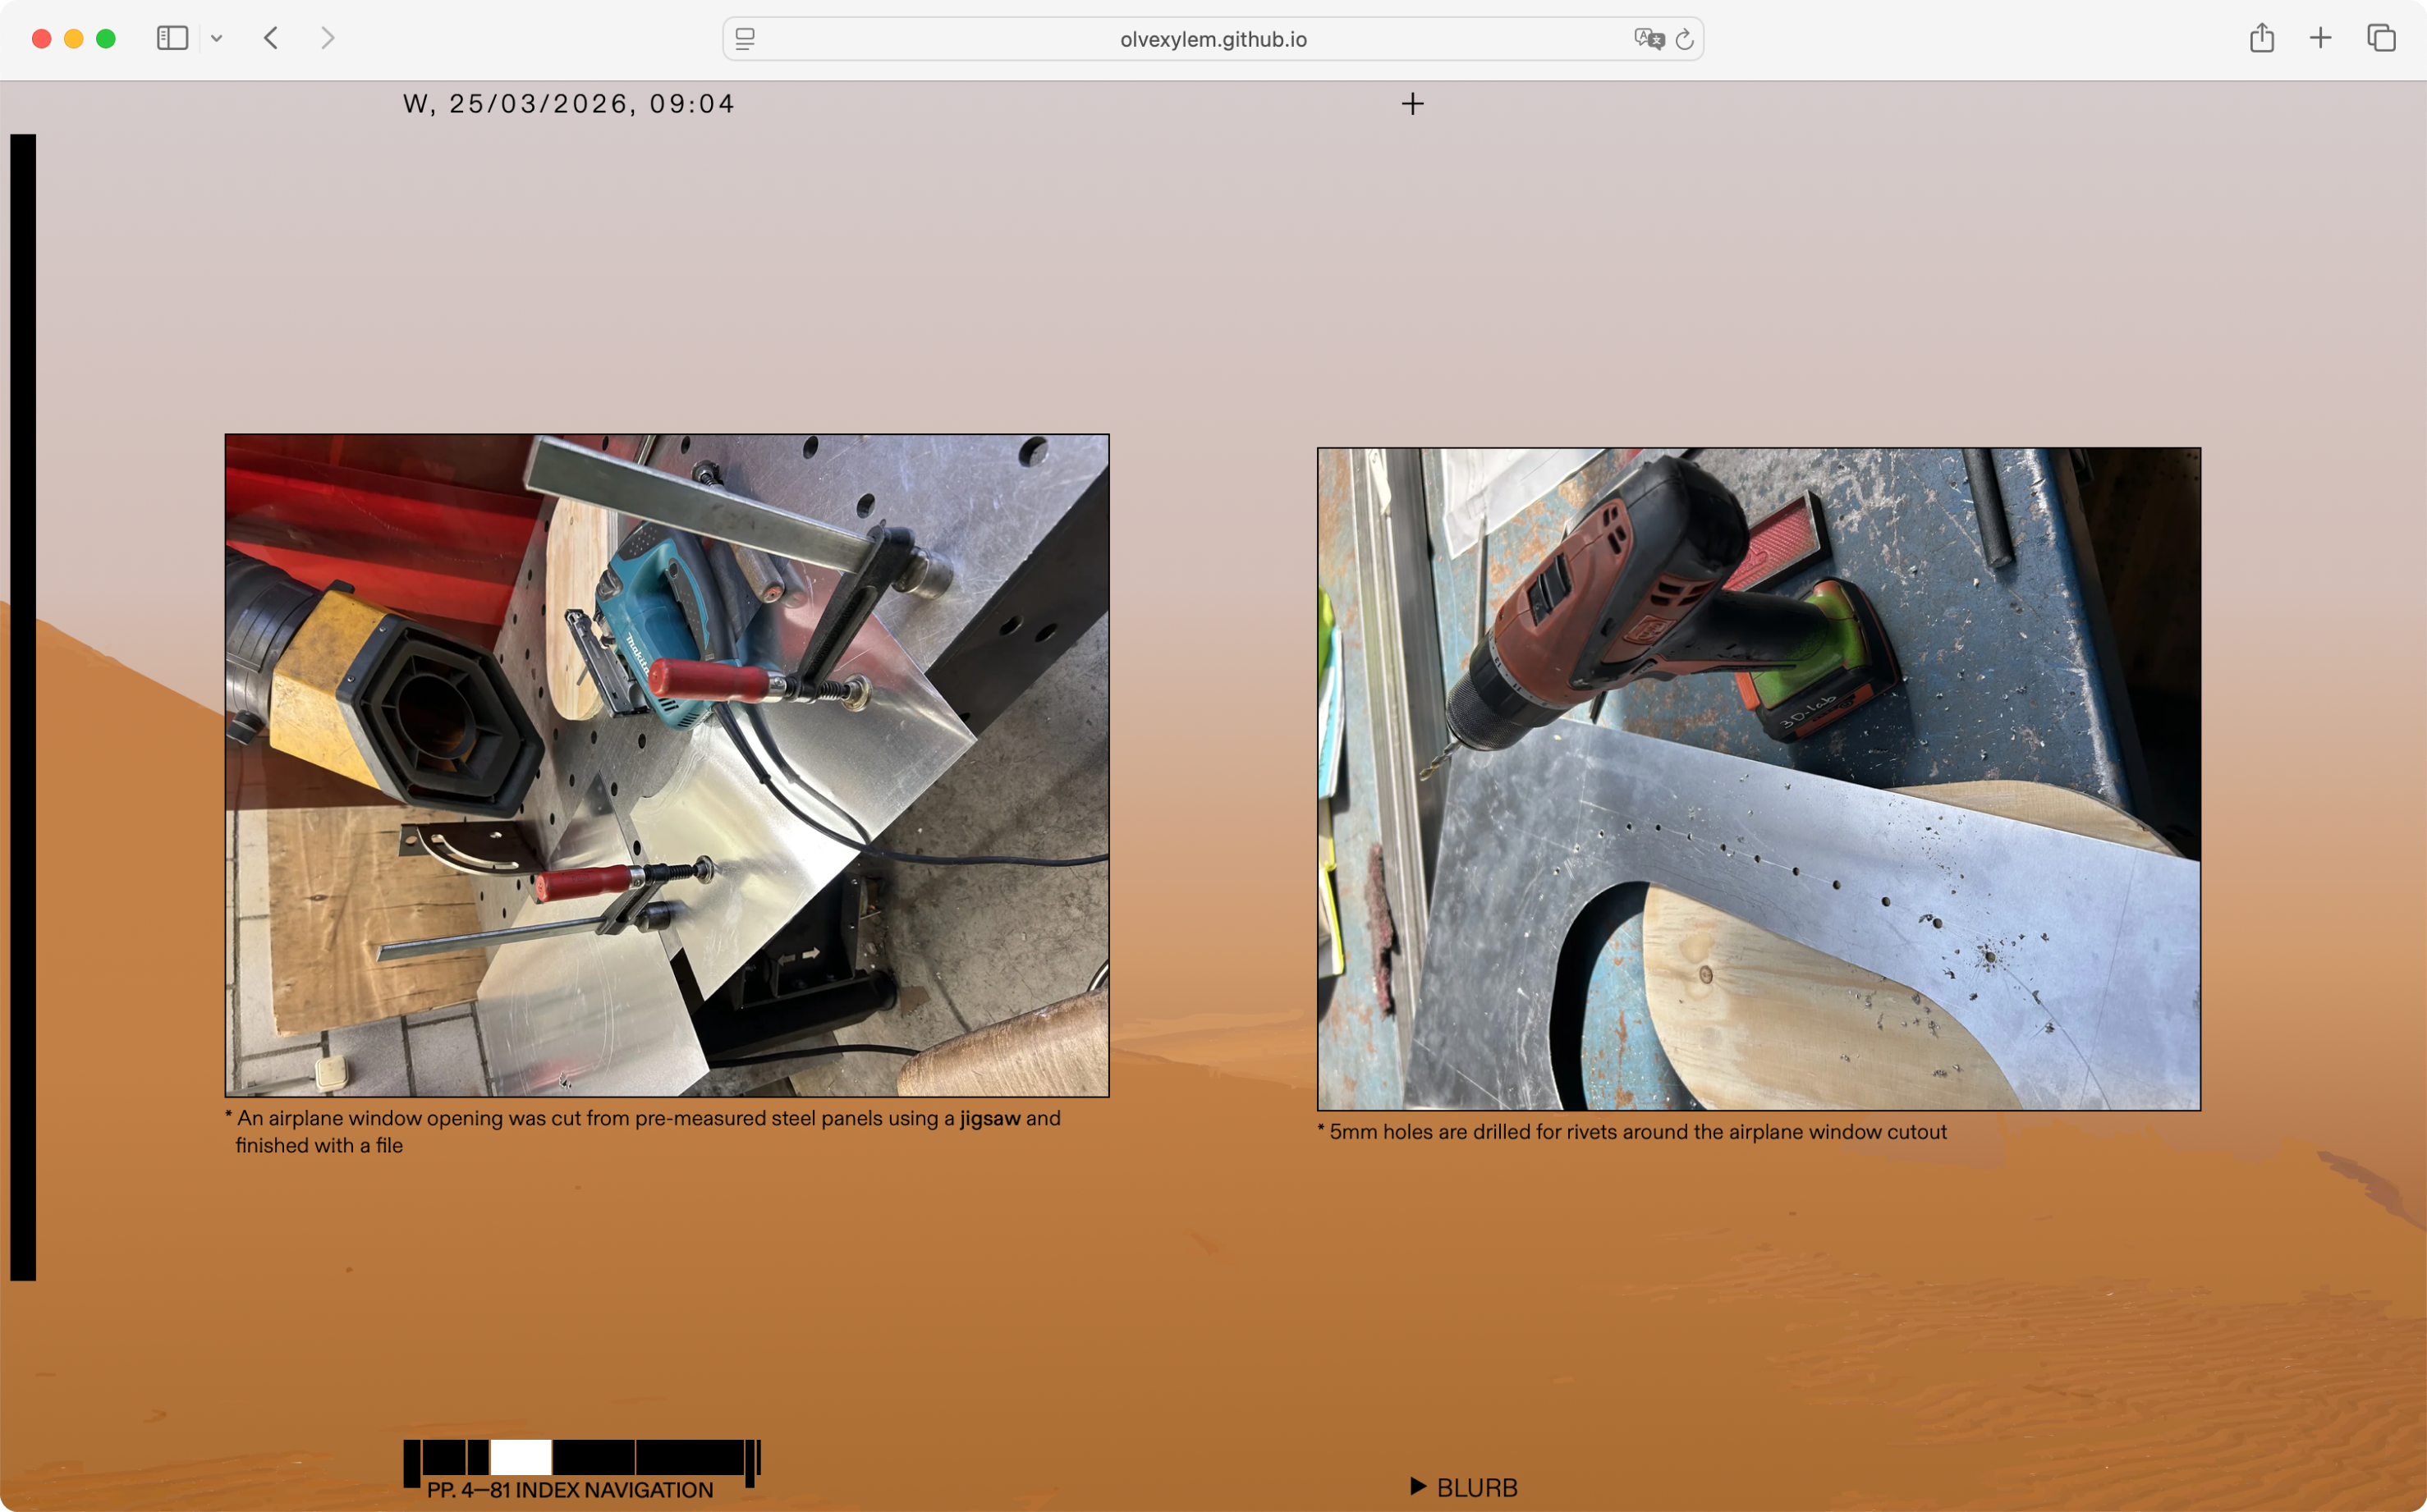The image size is (2427, 1512).
Task: Click the plus sign beside the date
Action: click(x=1412, y=104)
